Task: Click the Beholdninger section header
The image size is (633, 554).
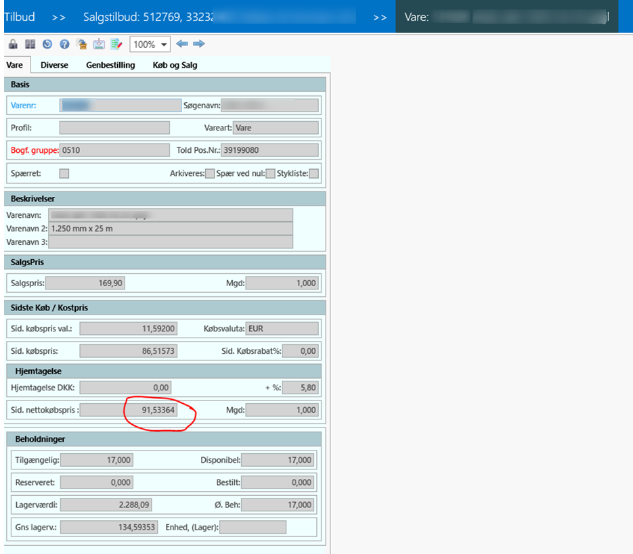Action: [x=164, y=439]
